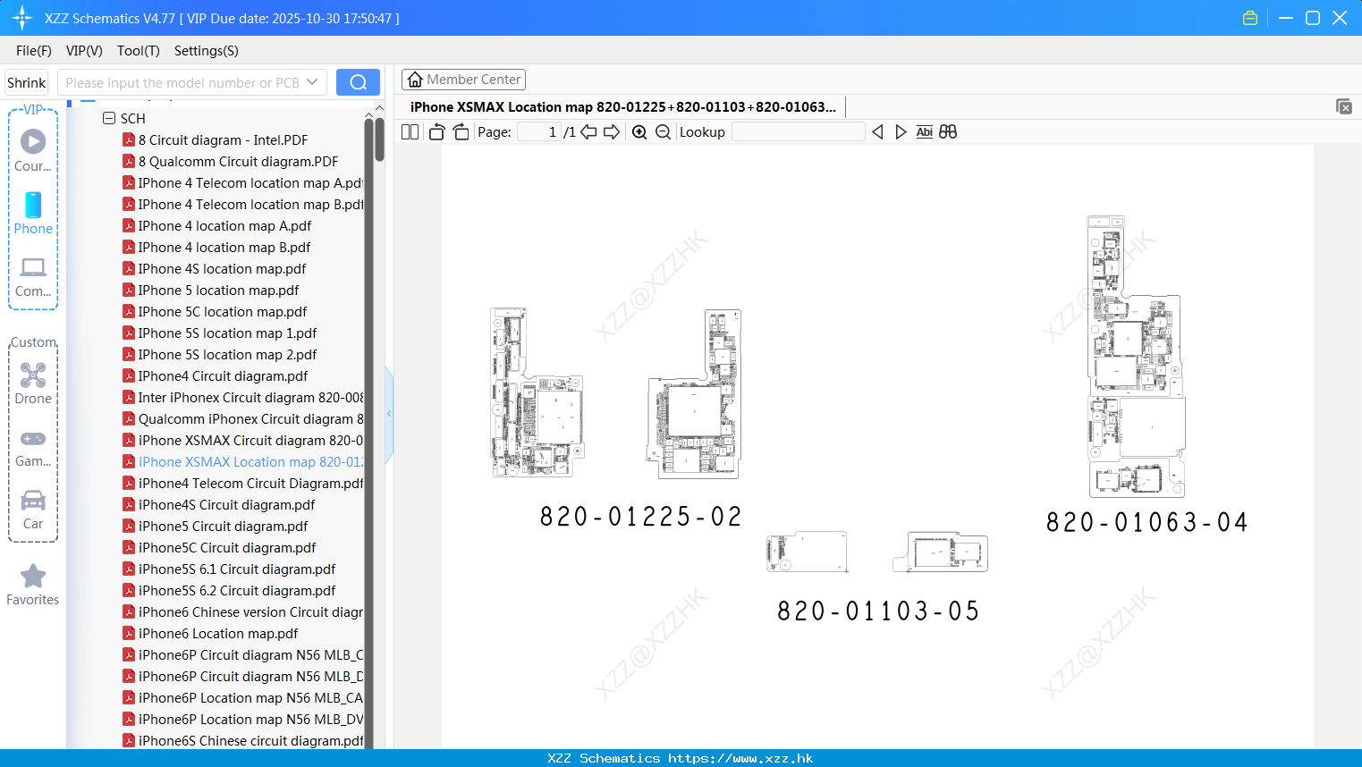Open 8 Qualcomm Circuit diagram.PDF
Screen dimensions: 1362x767
238,162
